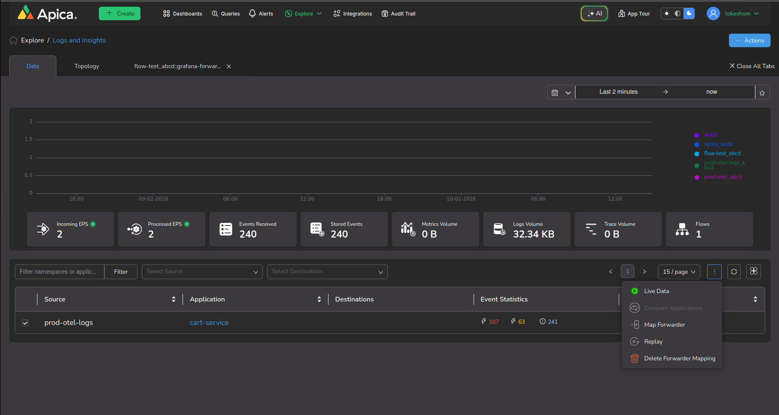Click the refresh table icon
Viewport: 779px width, 415px height.
point(734,272)
